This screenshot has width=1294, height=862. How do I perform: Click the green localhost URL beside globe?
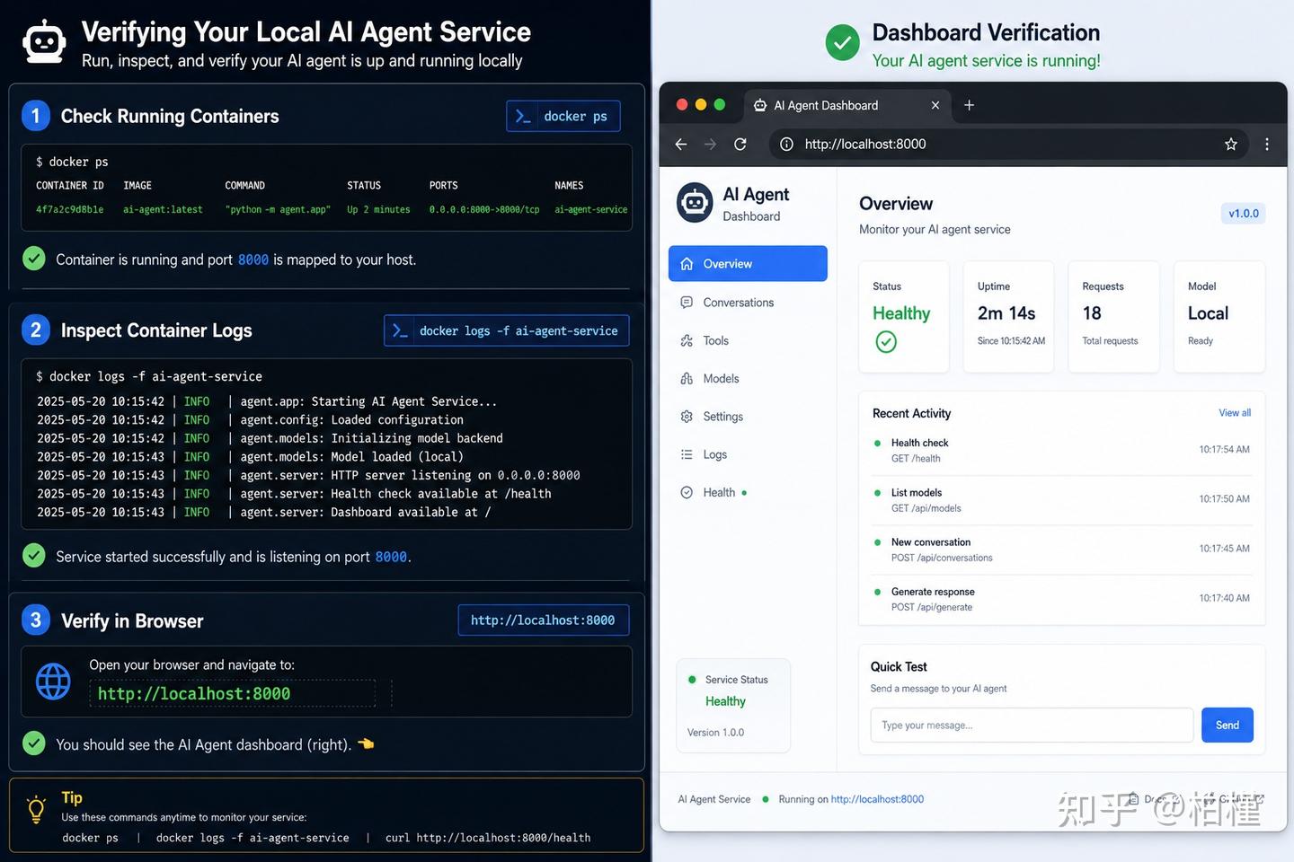click(x=194, y=694)
